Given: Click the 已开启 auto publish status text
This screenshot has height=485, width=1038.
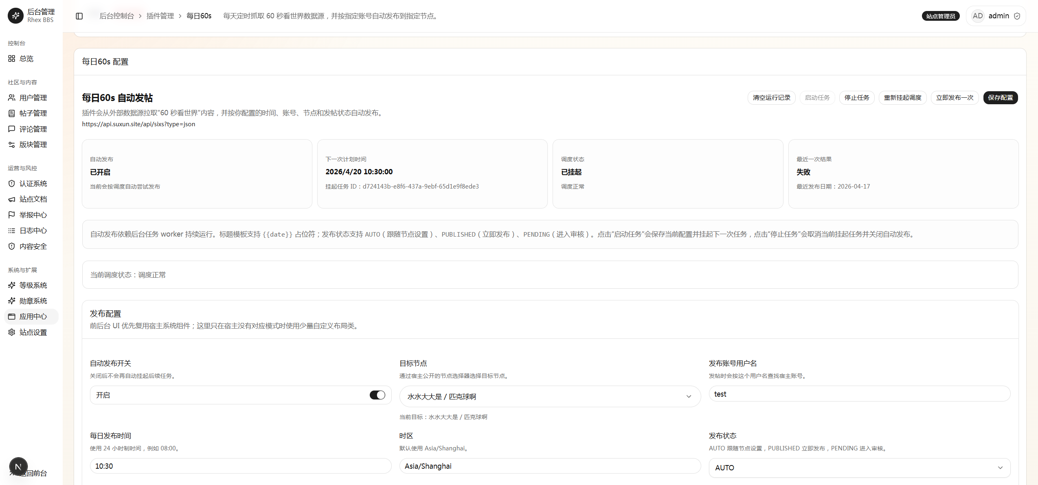Looking at the screenshot, I should 100,172.
